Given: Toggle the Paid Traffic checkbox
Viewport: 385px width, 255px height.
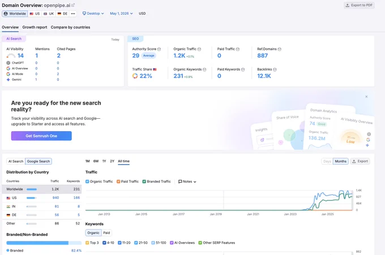Looking at the screenshot, I should click(118, 181).
